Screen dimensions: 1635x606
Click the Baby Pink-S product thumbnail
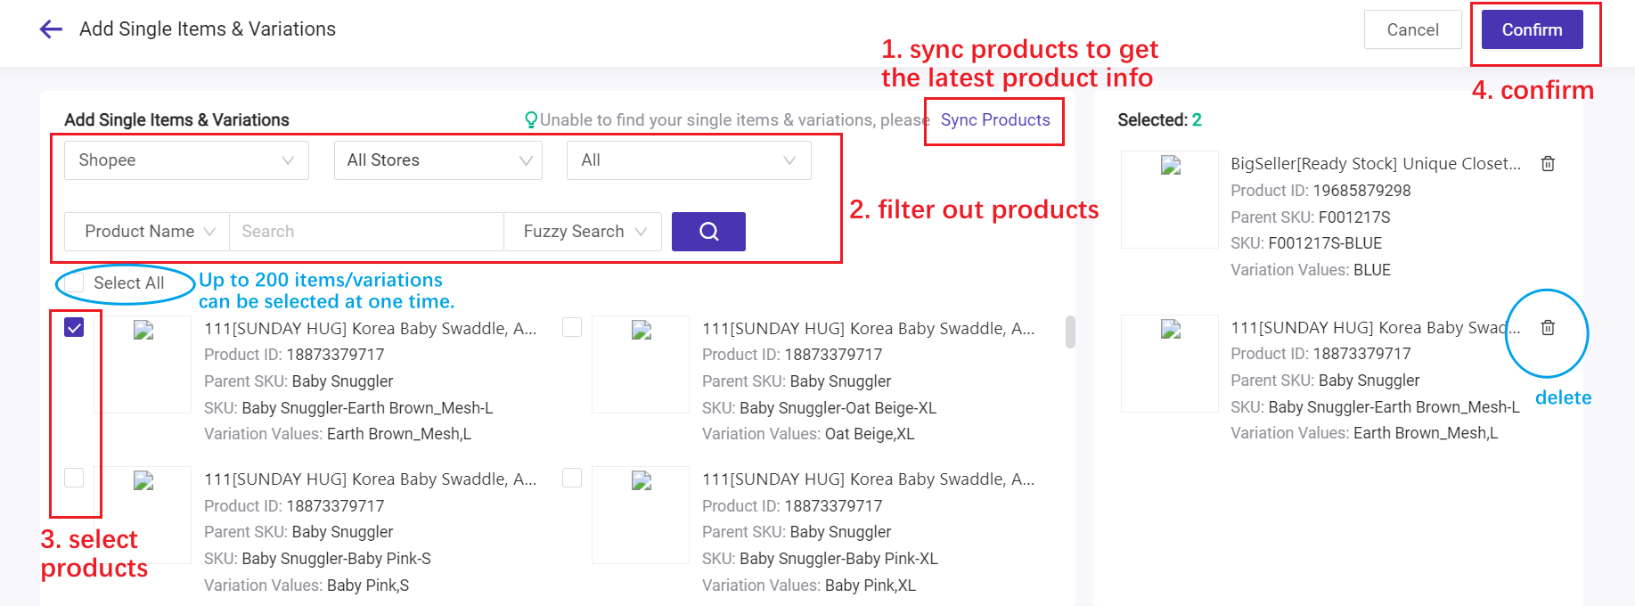(x=143, y=515)
